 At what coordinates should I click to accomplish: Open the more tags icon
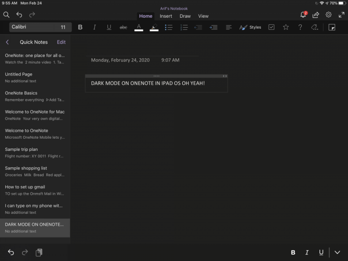[x=314, y=27]
